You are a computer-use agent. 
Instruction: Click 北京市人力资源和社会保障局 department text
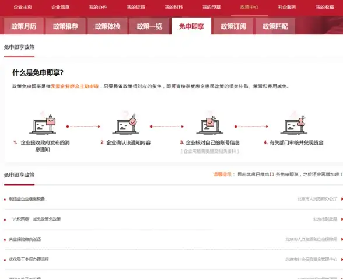pyautogui.click(x=311, y=239)
